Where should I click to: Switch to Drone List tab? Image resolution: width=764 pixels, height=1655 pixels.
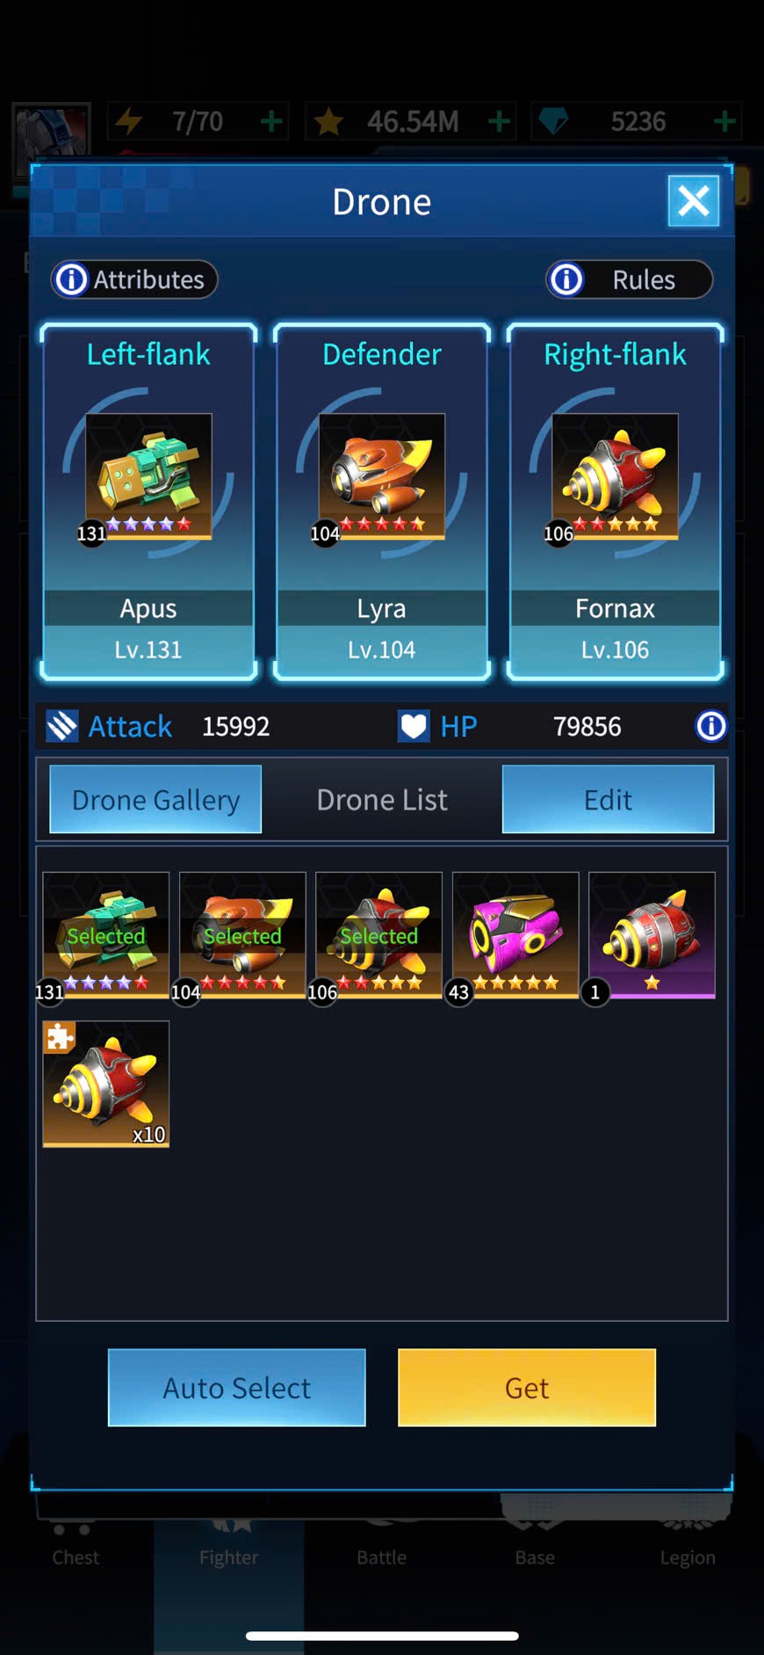coord(382,799)
